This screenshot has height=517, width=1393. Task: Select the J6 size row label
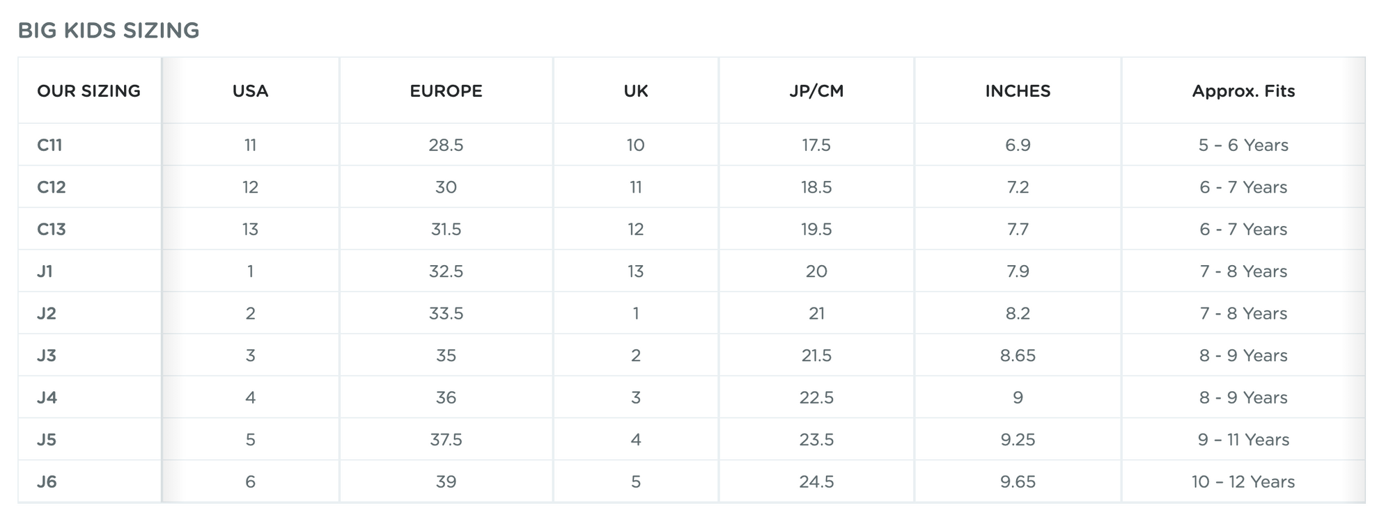46,482
